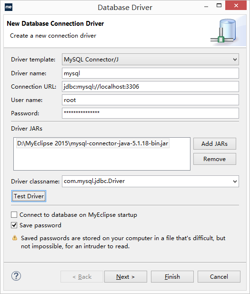Maximize the Database Driver window
The height and width of the screenshot is (294, 250).
click(219, 6)
